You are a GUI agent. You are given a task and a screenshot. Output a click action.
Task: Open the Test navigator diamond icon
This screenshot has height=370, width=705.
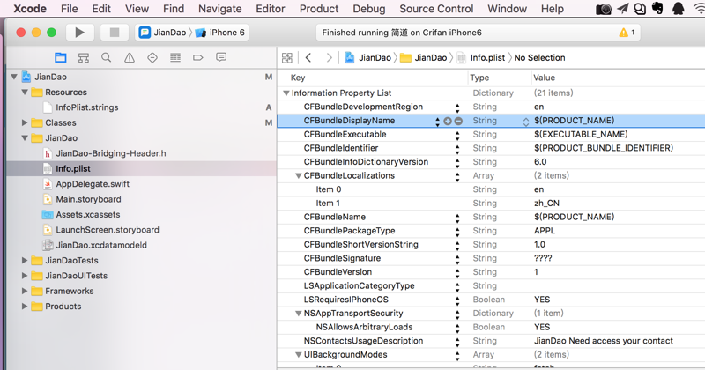152,57
